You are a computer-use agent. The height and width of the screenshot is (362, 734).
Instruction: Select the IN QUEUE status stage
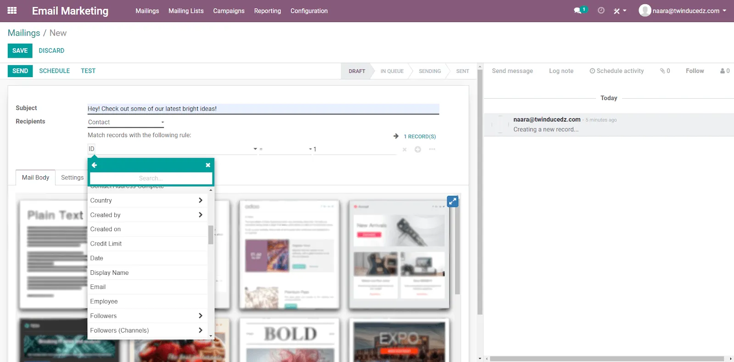pos(392,71)
